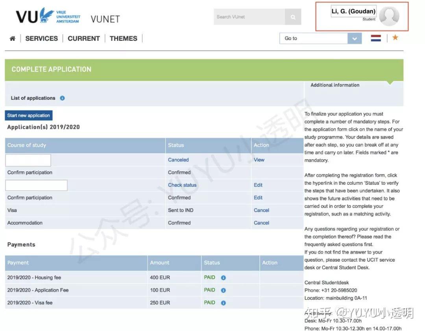
Task: Open the THEMES menu
Action: [x=123, y=39]
